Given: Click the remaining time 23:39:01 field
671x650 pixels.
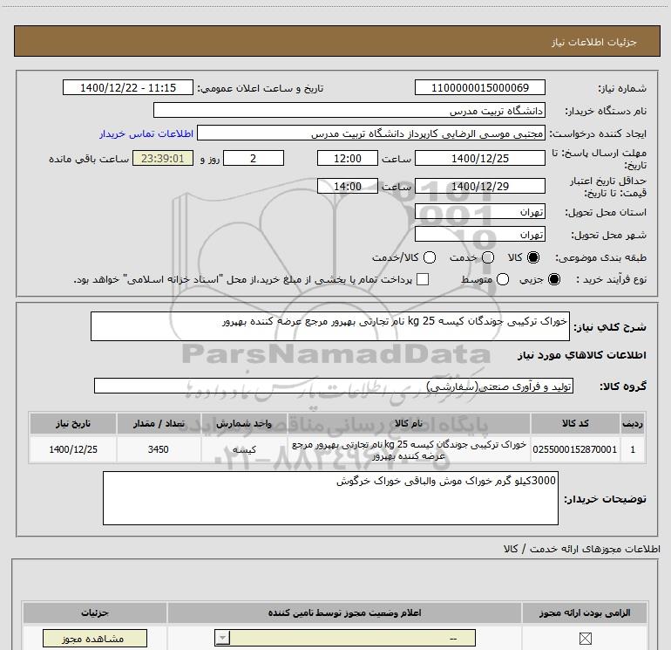Looking at the screenshot, I should [x=163, y=158].
